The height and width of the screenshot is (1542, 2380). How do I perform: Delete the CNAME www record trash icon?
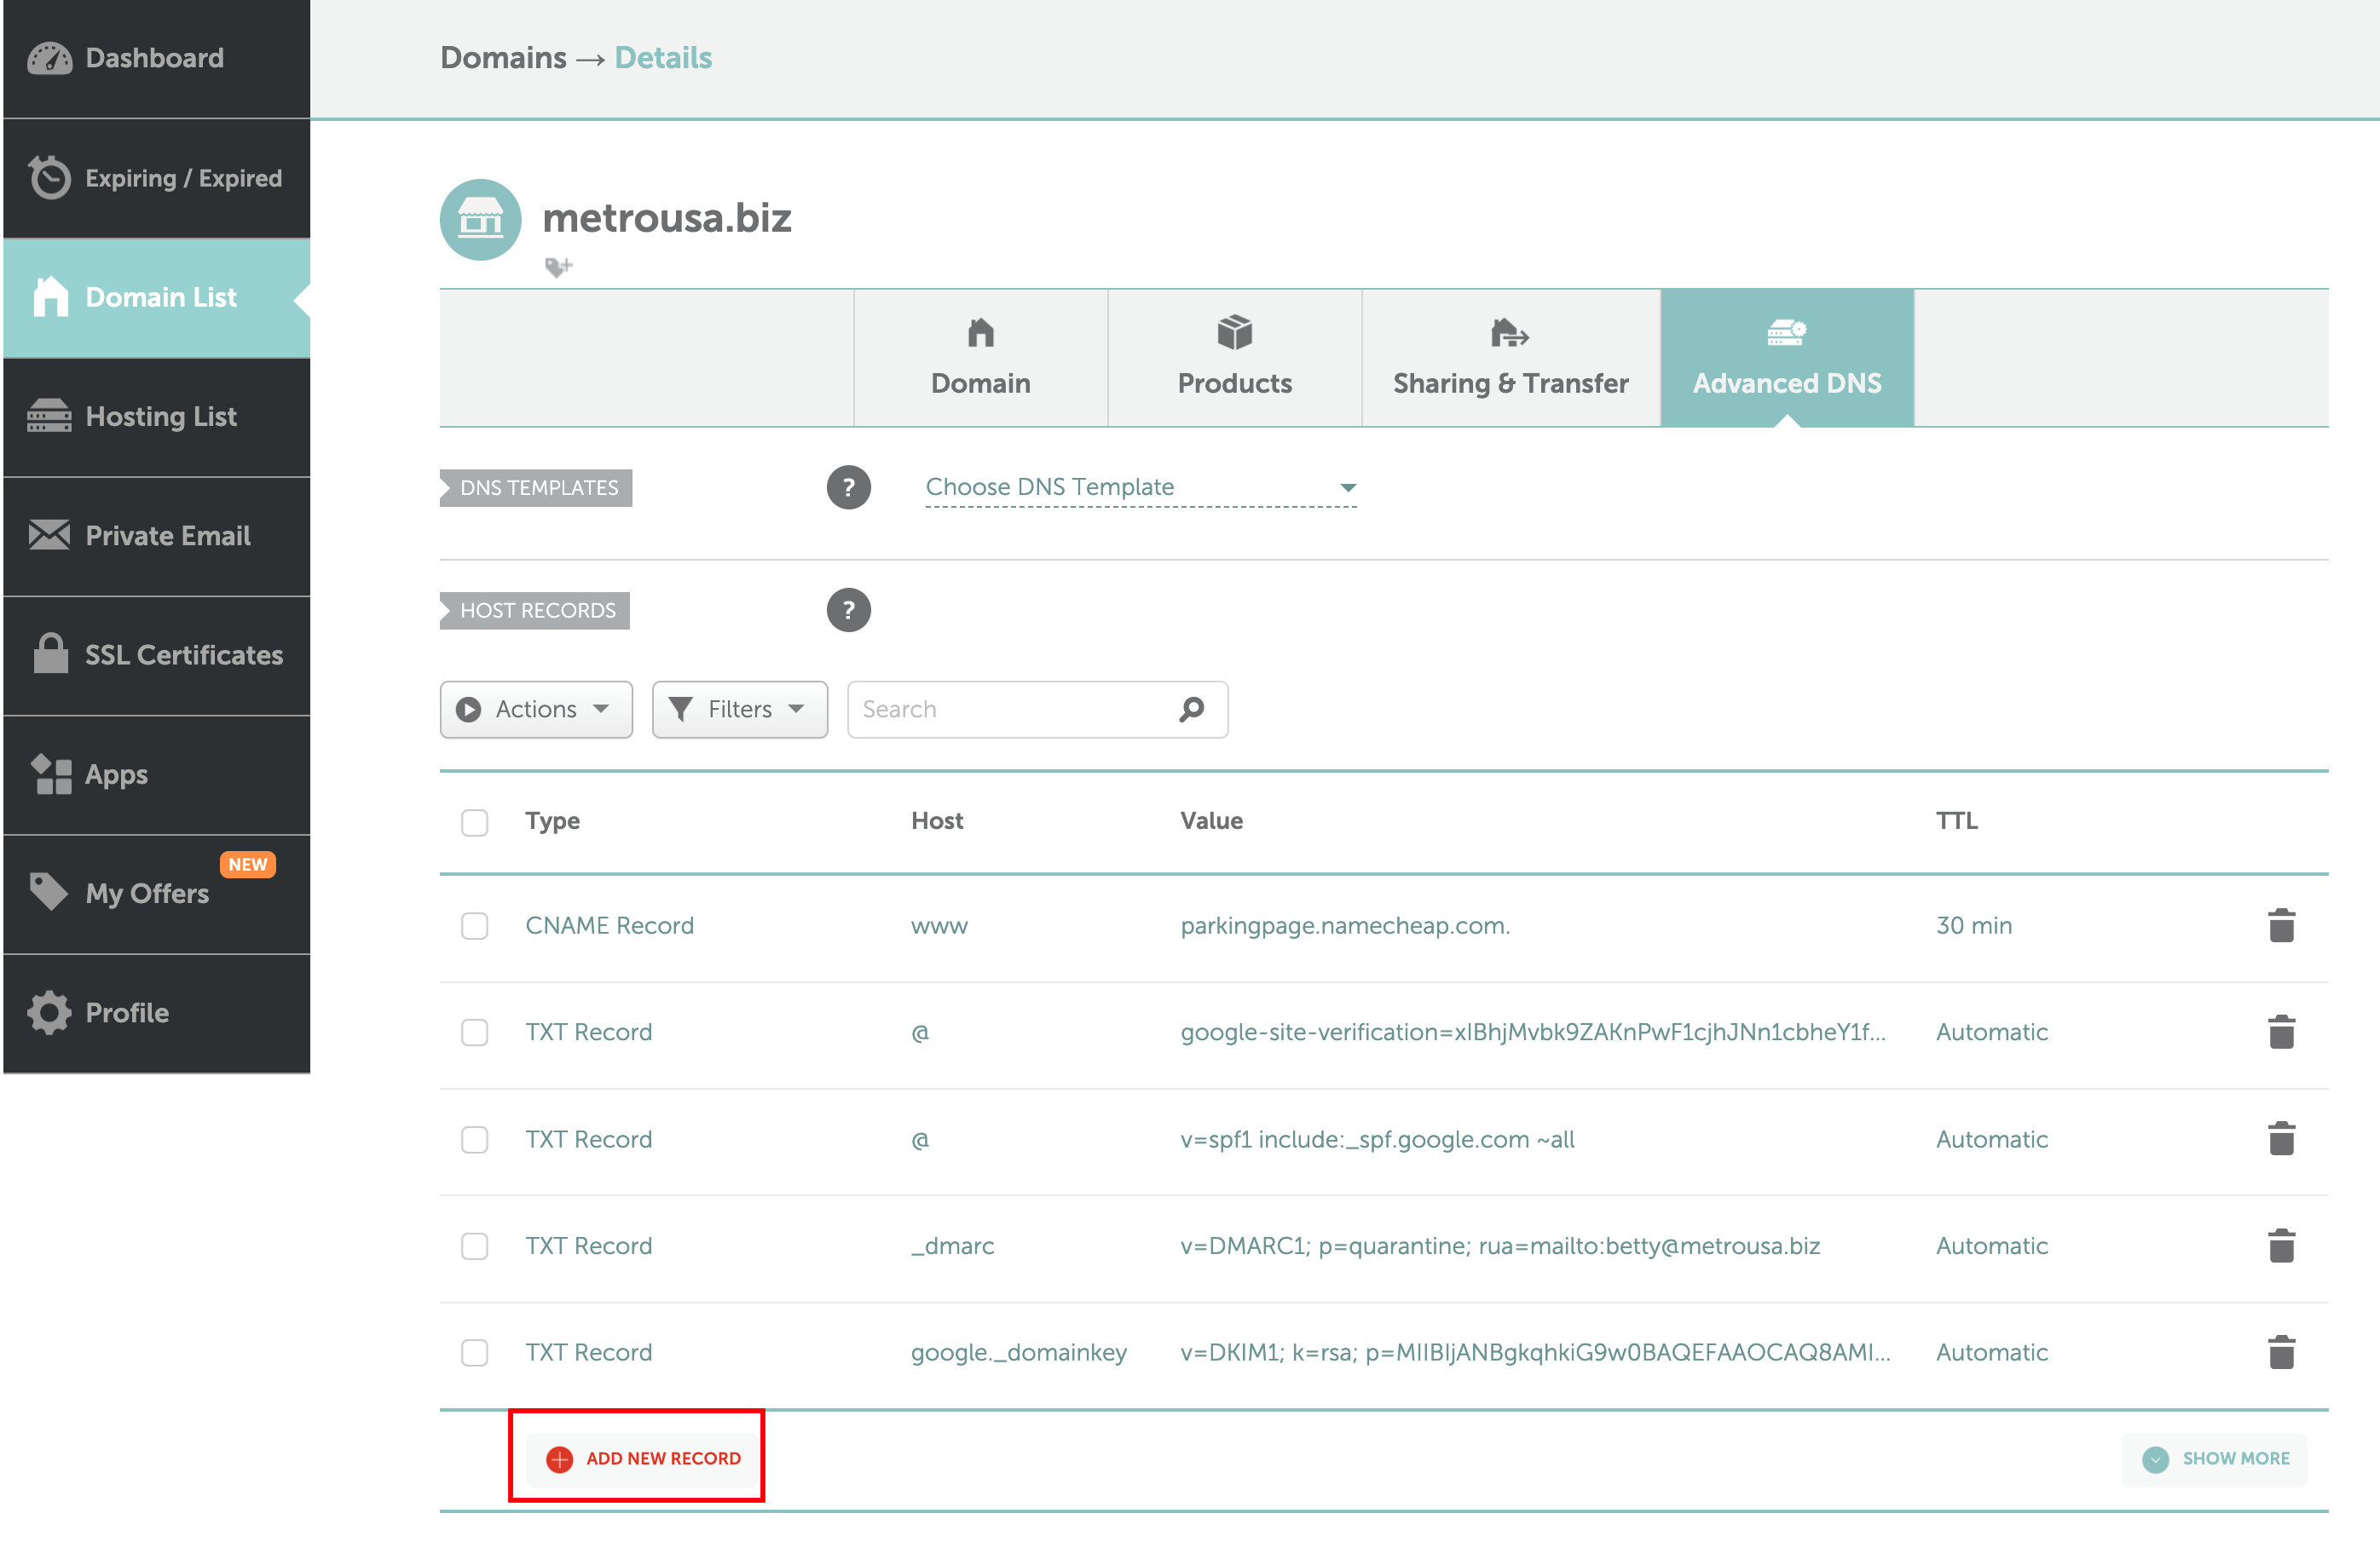pyautogui.click(x=2280, y=925)
